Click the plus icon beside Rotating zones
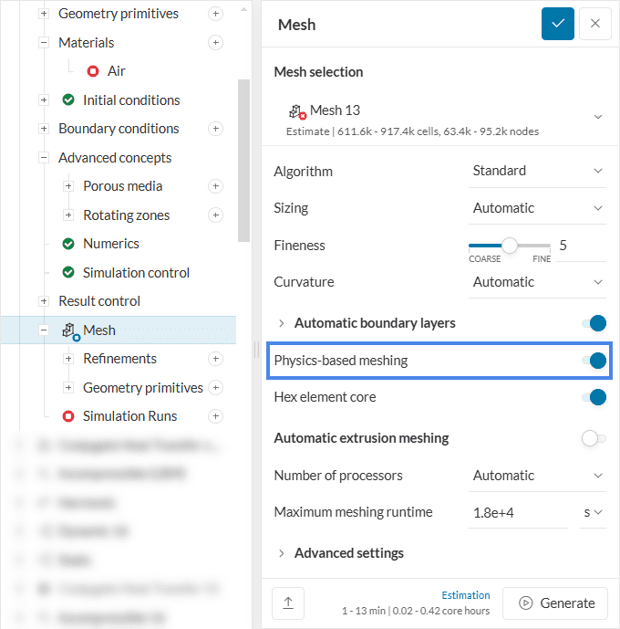The image size is (620, 629). [x=215, y=215]
